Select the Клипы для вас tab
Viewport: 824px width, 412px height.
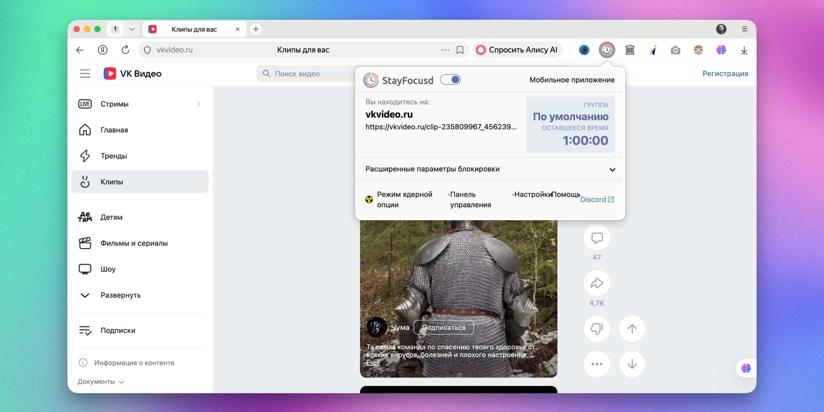coord(194,29)
